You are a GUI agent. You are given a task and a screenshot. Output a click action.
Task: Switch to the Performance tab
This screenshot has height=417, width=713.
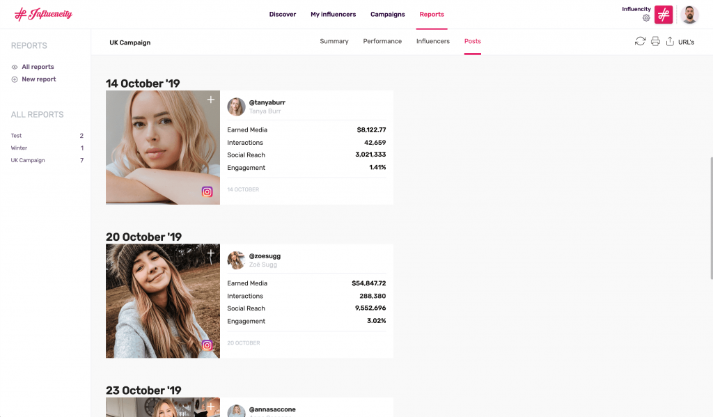click(x=382, y=41)
